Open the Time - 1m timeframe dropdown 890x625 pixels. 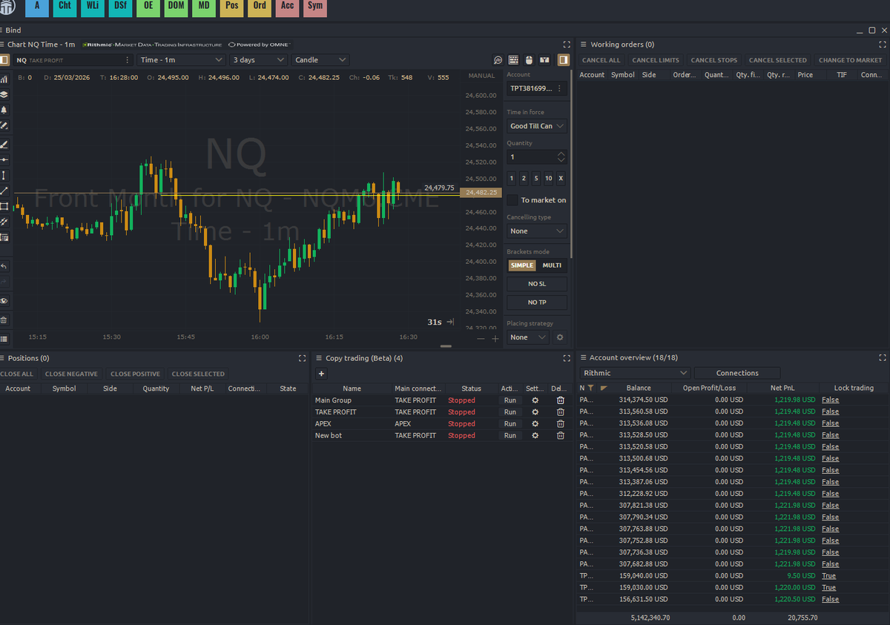182,60
